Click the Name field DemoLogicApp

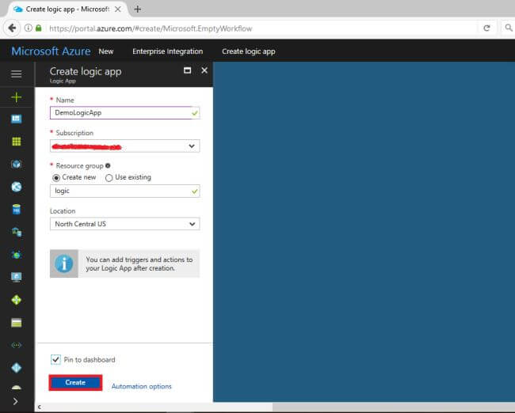(125, 113)
